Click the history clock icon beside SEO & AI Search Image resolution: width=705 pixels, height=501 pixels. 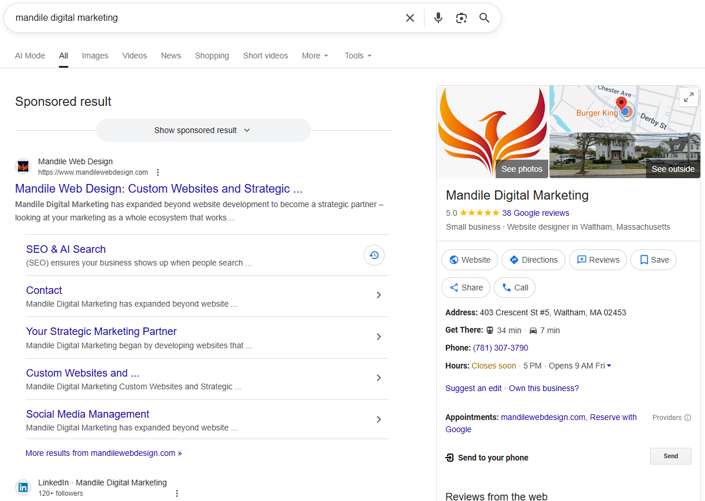(x=374, y=255)
